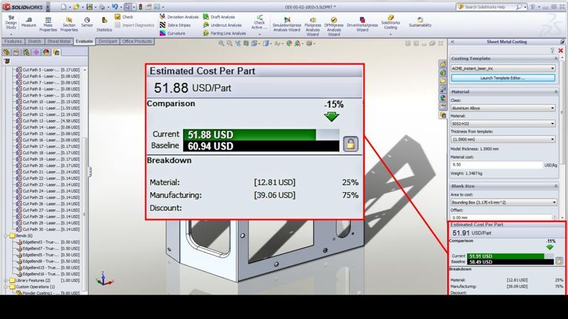The height and width of the screenshot is (319, 568).
Task: Collapse the Bends folder
Action: (x=6, y=236)
